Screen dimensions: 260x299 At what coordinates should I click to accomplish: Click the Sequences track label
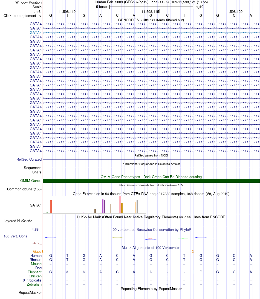click(33, 168)
